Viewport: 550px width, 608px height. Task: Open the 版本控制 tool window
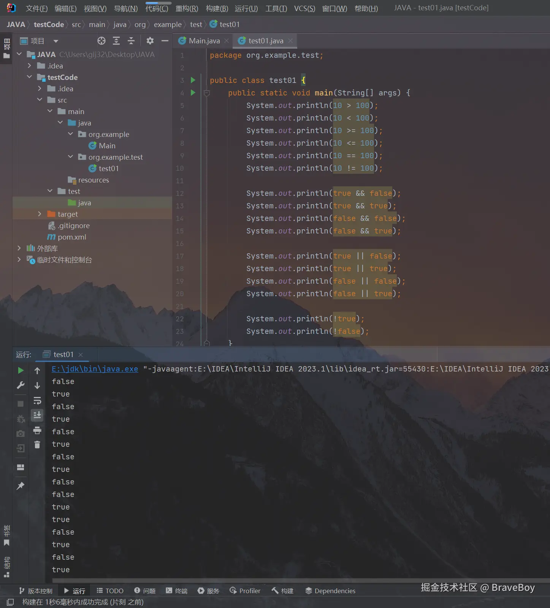pos(36,591)
